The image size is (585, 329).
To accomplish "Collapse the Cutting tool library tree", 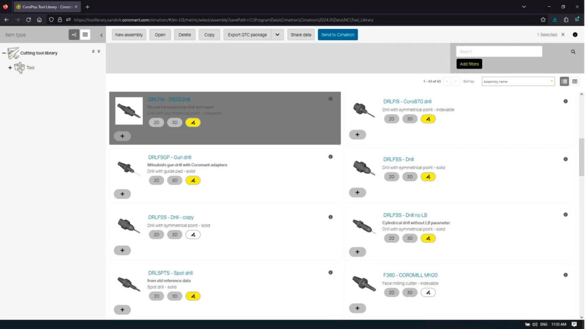I will [4, 53].
